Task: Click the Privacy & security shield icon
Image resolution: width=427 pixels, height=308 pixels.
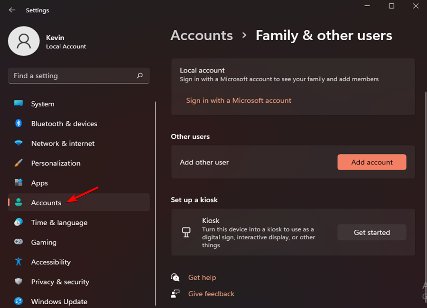Action: (19, 281)
